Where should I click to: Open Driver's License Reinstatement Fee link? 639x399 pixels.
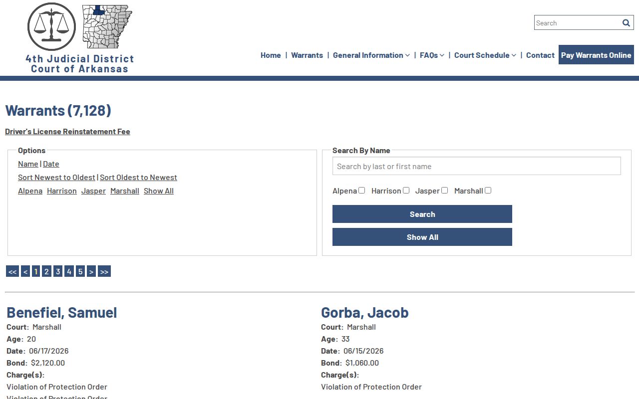pos(68,132)
